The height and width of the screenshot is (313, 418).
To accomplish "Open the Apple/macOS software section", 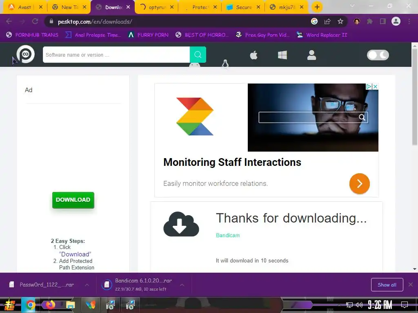I will click(x=253, y=55).
